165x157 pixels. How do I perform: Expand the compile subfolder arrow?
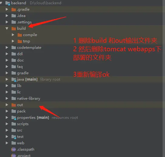(x=13, y=35)
